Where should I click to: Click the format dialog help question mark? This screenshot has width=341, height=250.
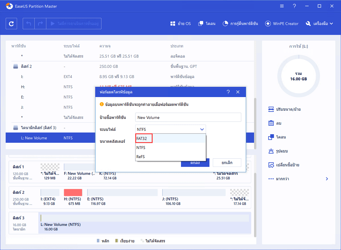[x=228, y=92]
